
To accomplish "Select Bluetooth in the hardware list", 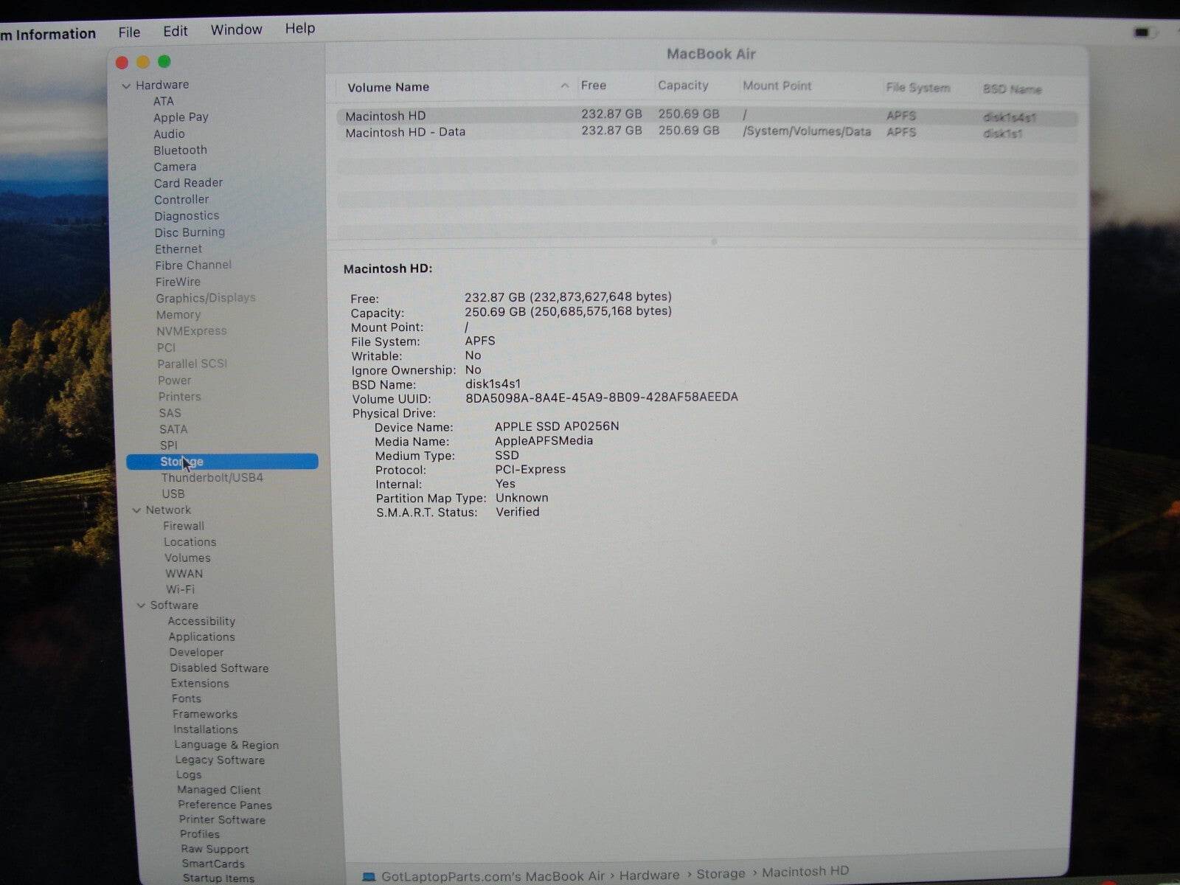I will click(180, 150).
